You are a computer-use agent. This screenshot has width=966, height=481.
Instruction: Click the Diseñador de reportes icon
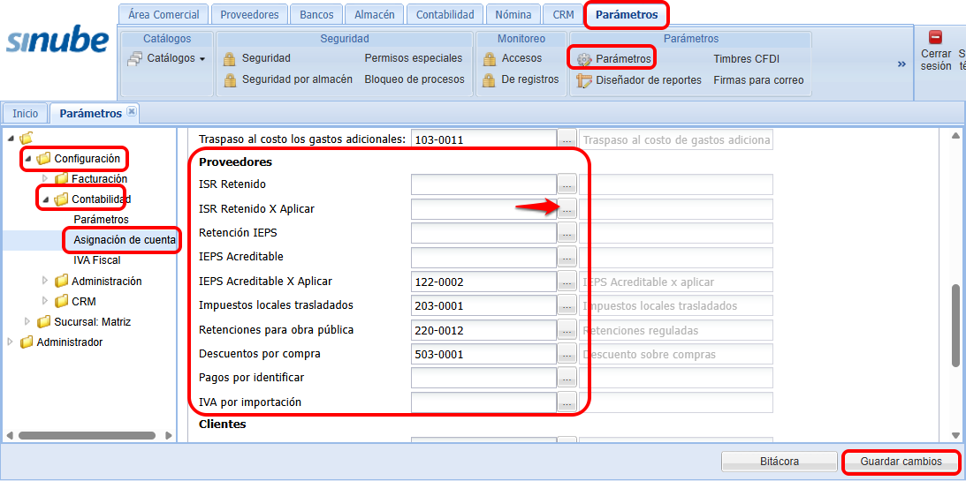[x=584, y=80]
